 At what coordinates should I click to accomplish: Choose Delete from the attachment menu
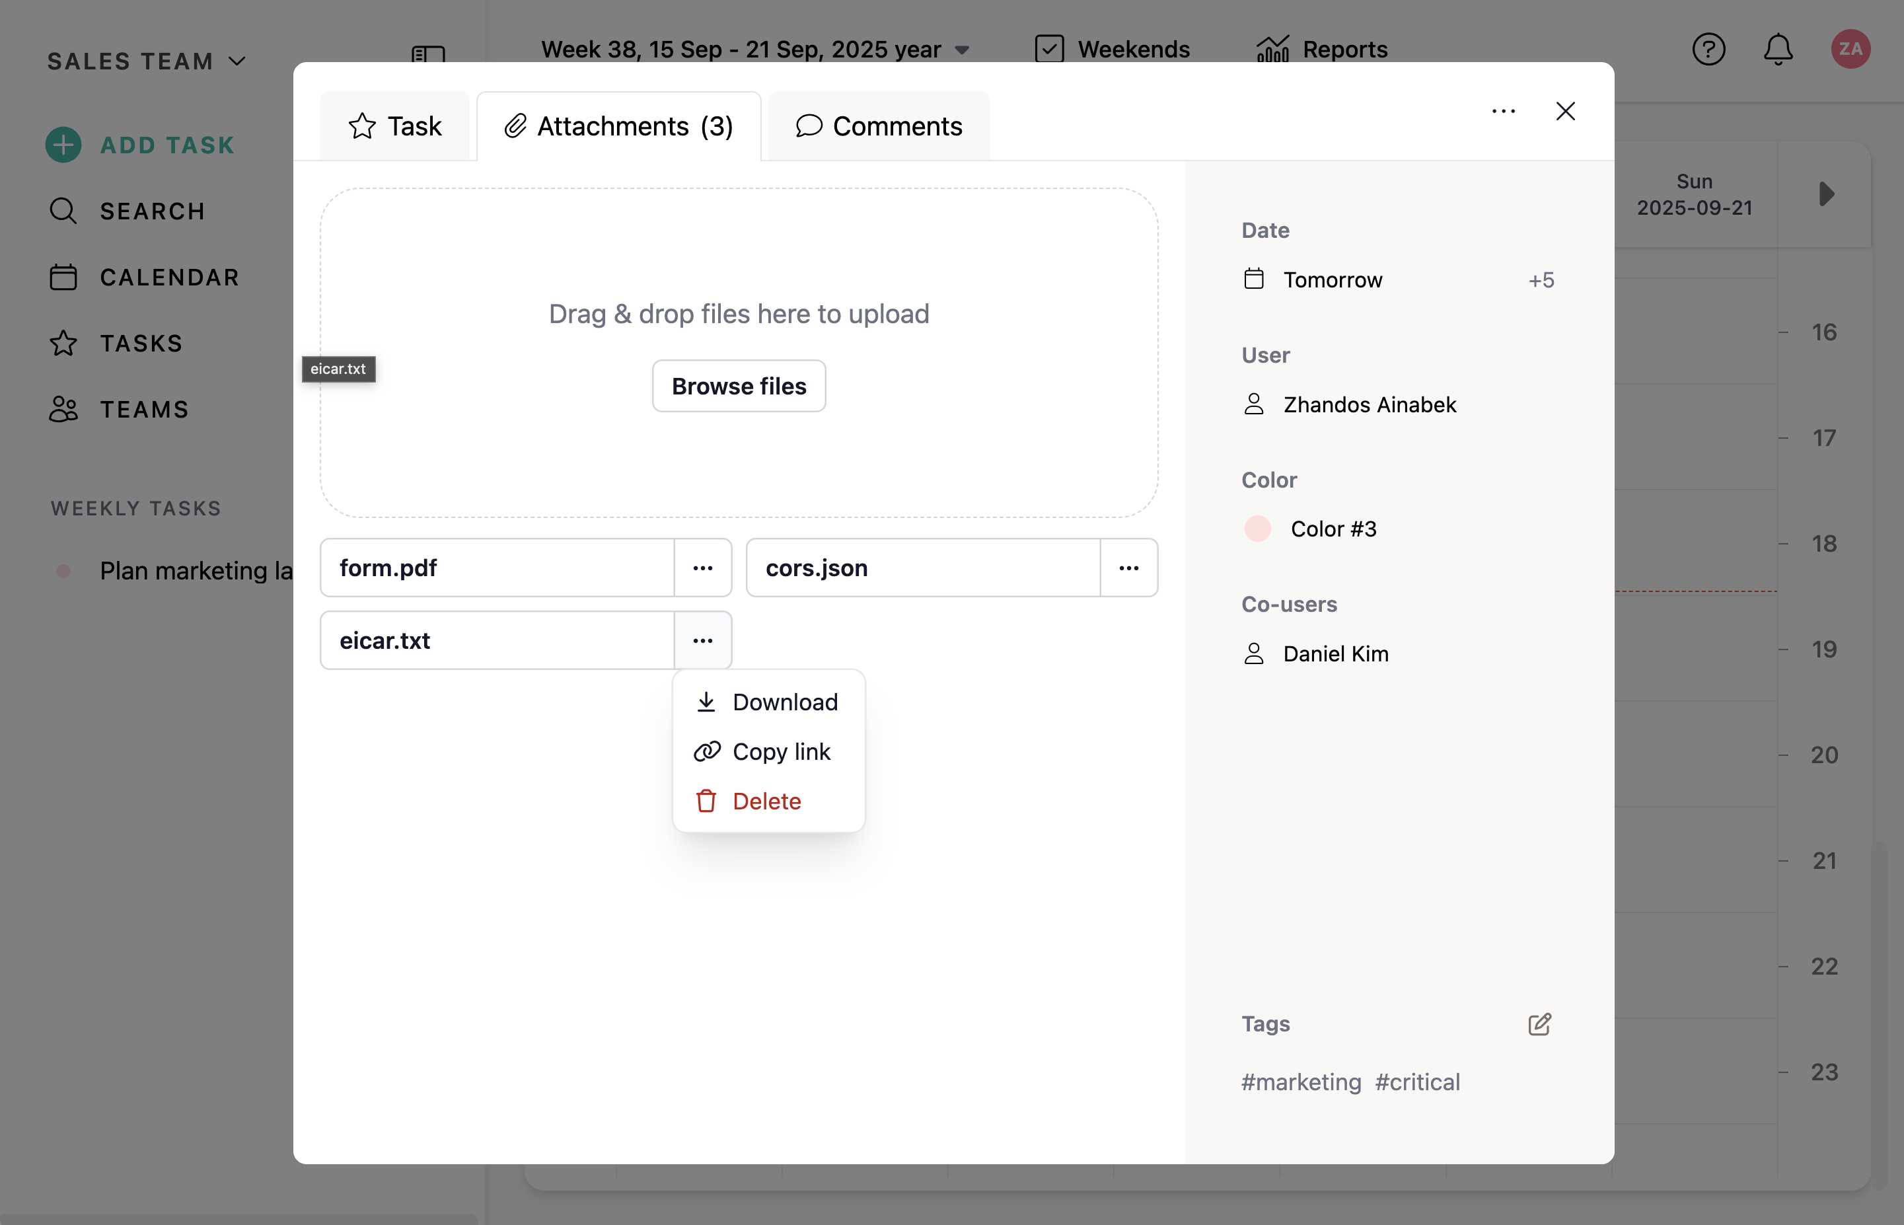point(766,801)
